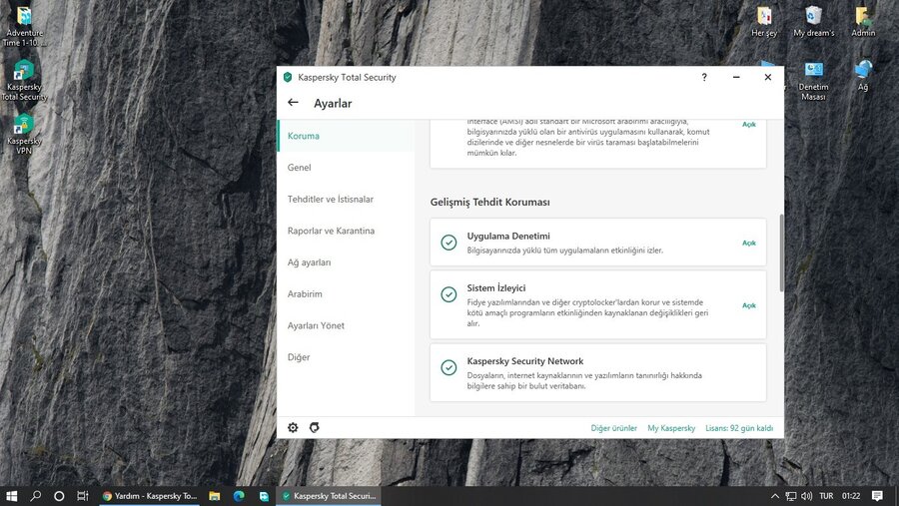Click the support agent icon in footer
The width and height of the screenshot is (899, 506).
coord(315,427)
